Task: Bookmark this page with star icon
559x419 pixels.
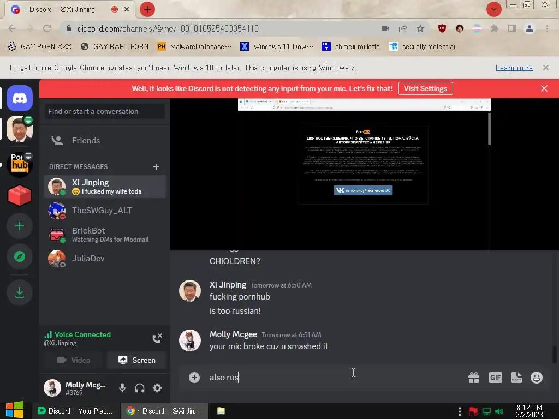Action: point(420,28)
